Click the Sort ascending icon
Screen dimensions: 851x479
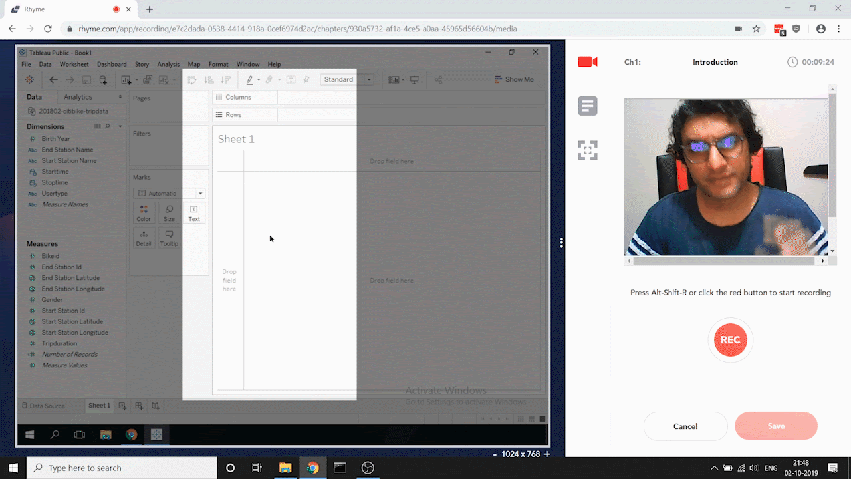(209, 80)
